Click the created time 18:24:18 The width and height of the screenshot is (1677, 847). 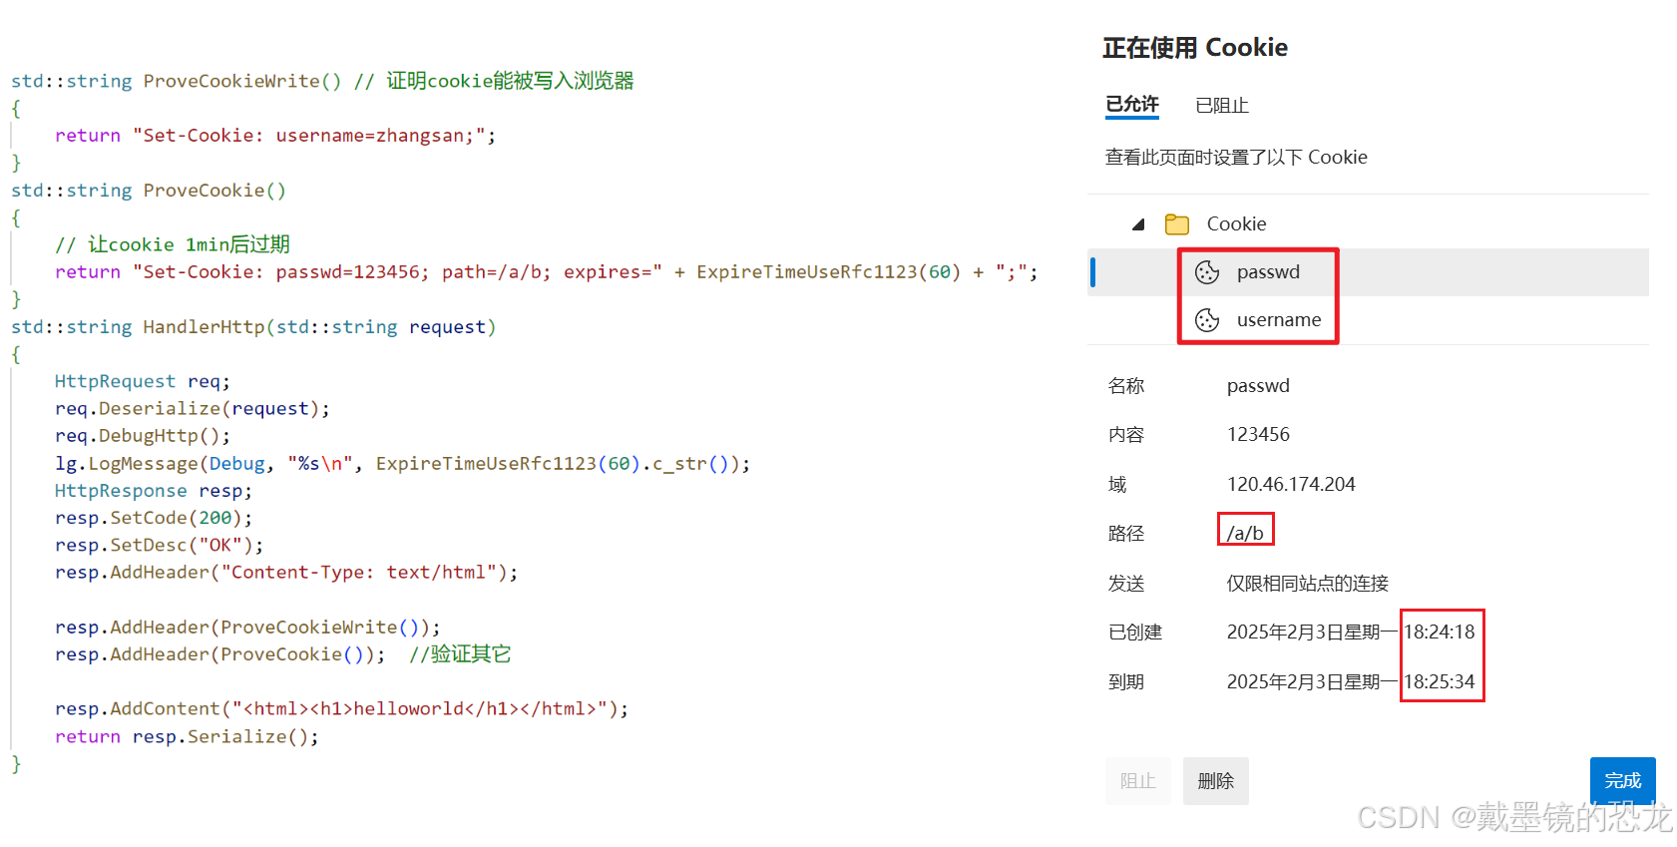(1440, 633)
